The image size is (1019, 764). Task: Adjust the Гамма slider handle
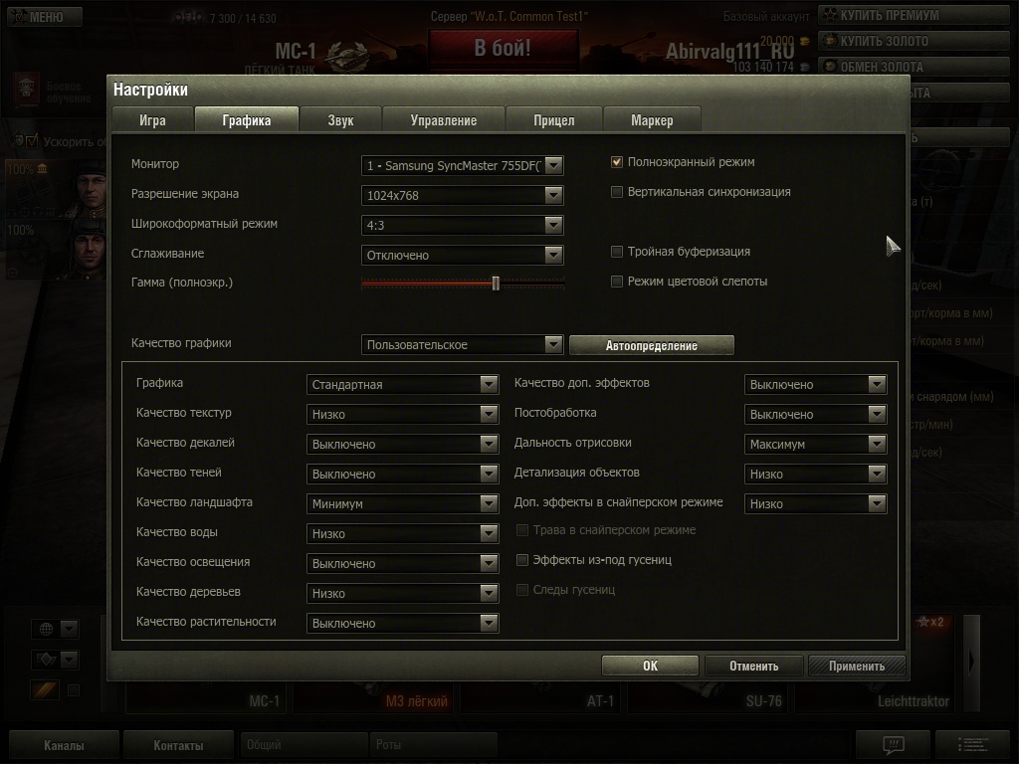[496, 284]
